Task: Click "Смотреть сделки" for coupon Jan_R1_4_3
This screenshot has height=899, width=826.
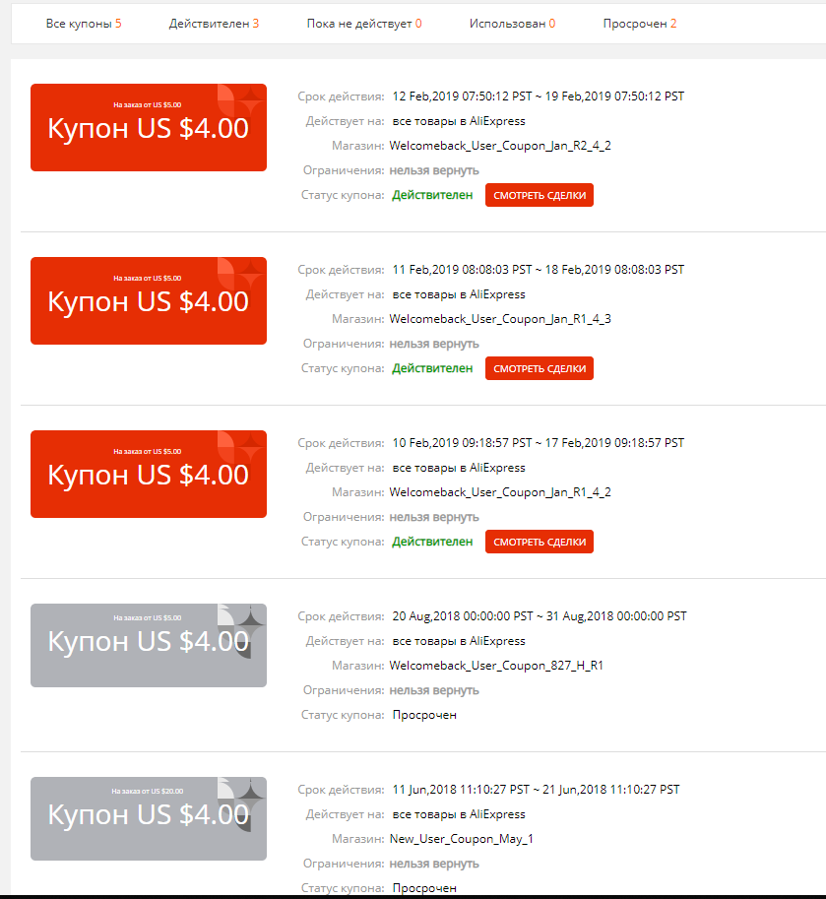Action: [x=540, y=368]
